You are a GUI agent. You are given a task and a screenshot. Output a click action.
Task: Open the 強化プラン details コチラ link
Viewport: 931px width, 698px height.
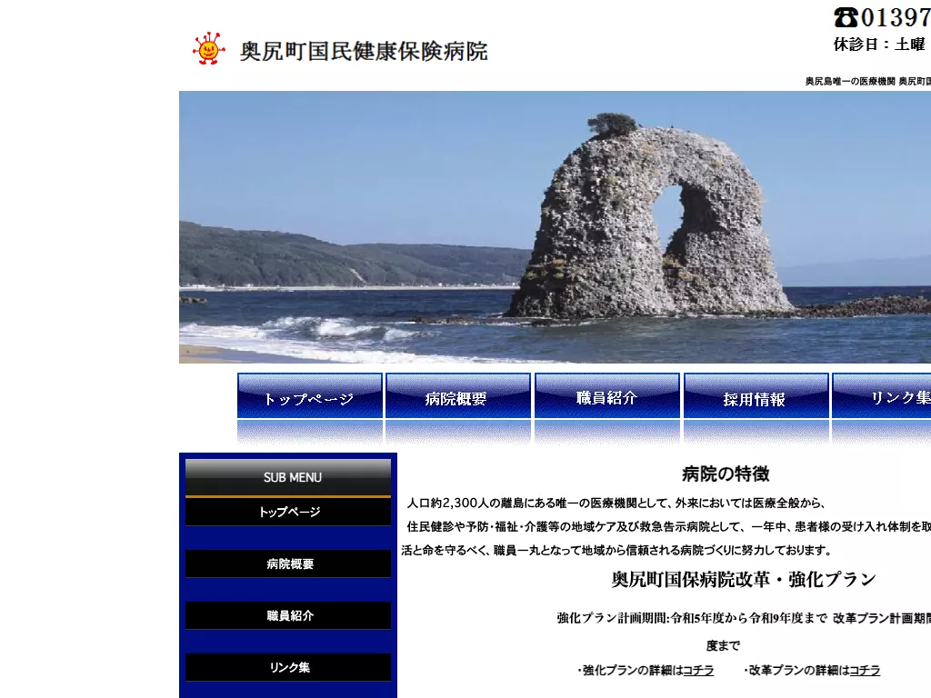pyautogui.click(x=698, y=670)
